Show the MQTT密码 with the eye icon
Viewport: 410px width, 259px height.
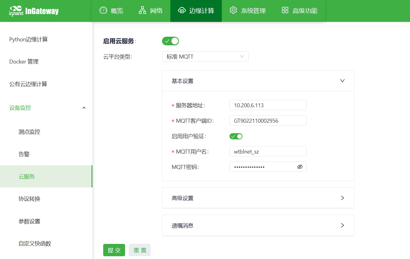[300, 167]
